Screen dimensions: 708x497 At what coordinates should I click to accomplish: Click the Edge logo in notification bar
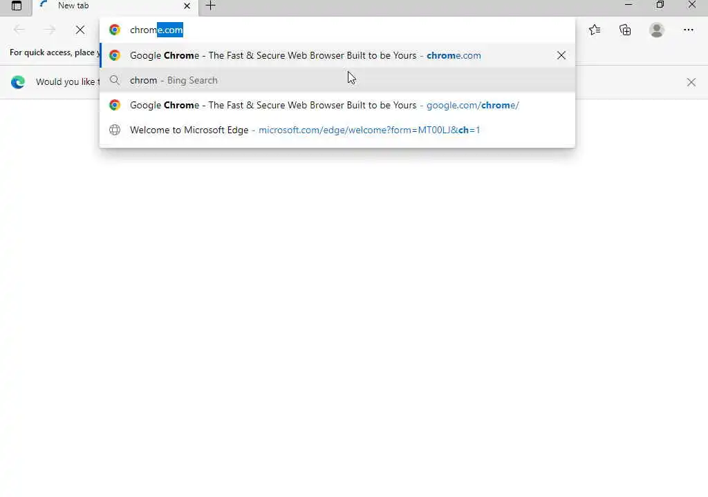click(x=18, y=81)
